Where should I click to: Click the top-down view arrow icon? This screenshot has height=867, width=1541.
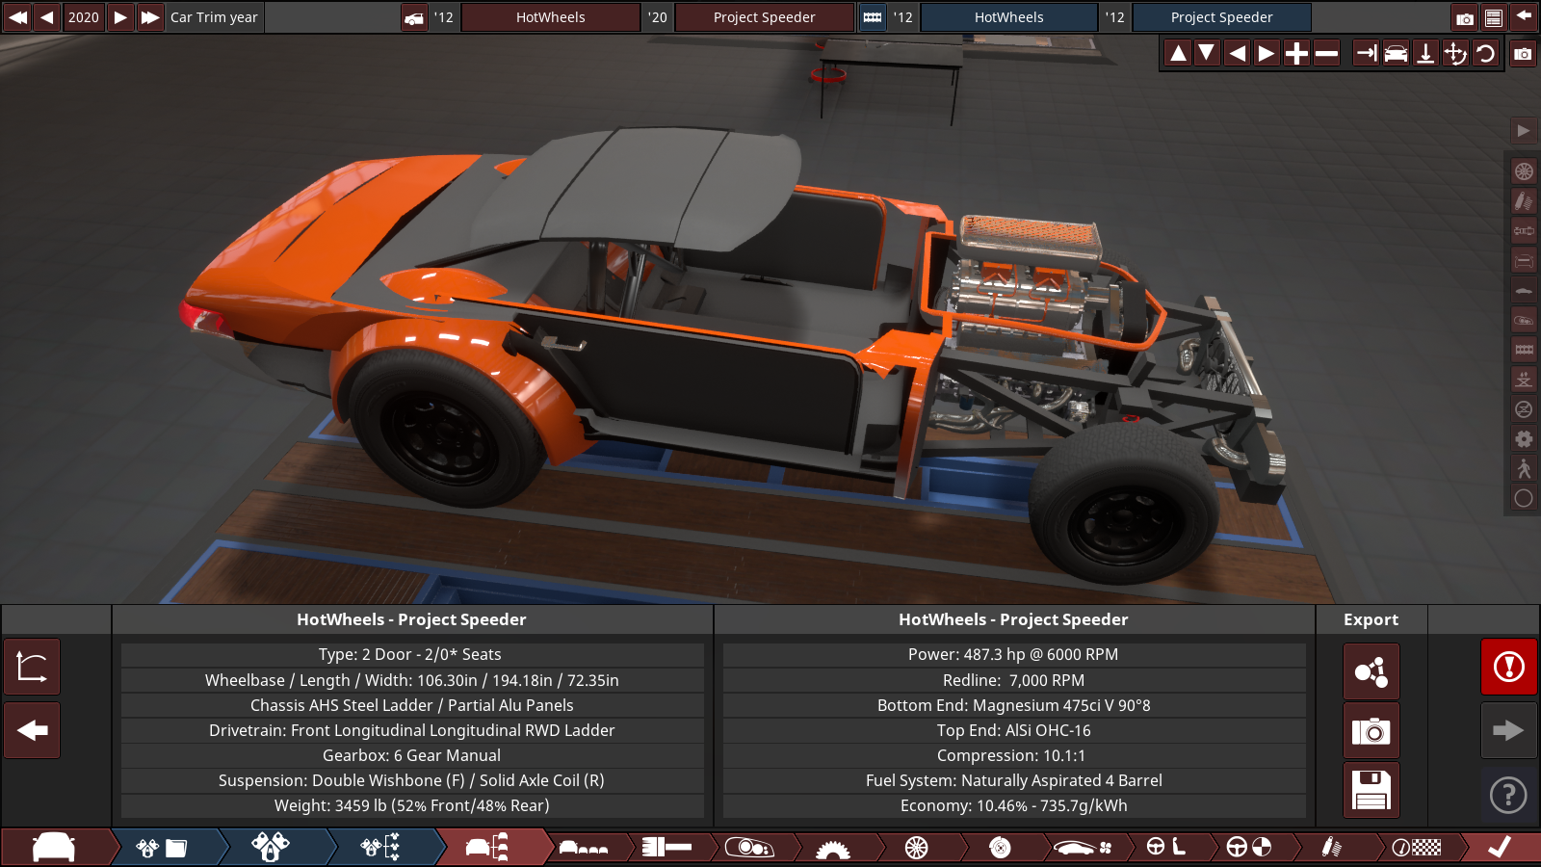coord(1425,54)
